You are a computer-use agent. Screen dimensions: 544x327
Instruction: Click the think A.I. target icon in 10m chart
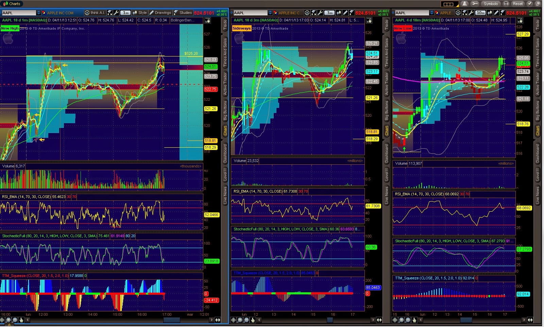pyautogui.click(x=458, y=13)
